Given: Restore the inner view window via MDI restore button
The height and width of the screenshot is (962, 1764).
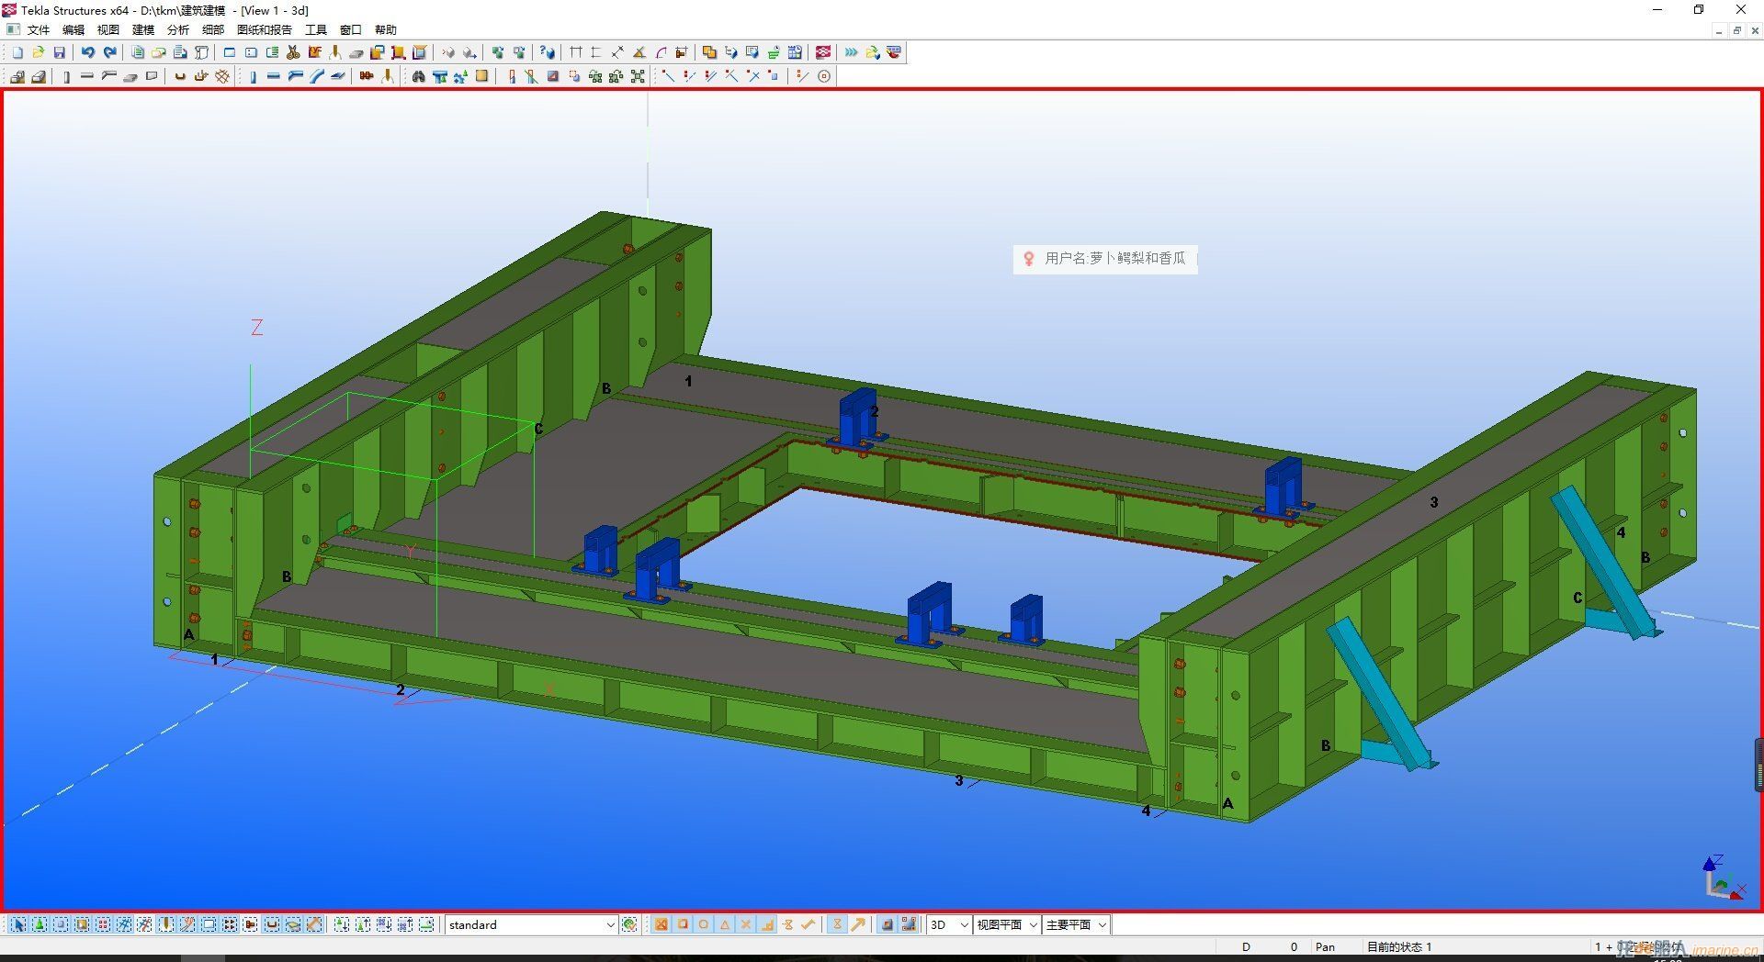Looking at the screenshot, I should click(x=1736, y=30).
